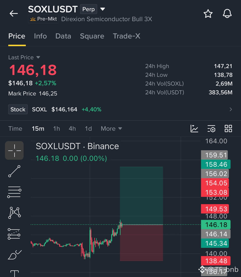The height and width of the screenshot is (277, 241).
Task: Select the red loss zone of position
Action: [x=141, y=243]
